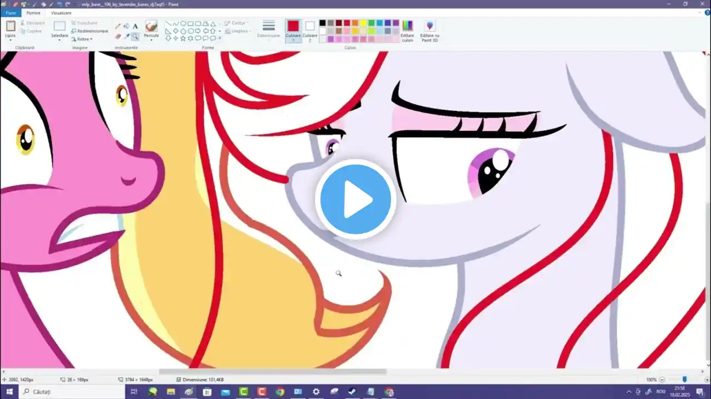711x399 pixels.
Task: Expand the Lipire paste dropdown arrow
Action: (11, 40)
